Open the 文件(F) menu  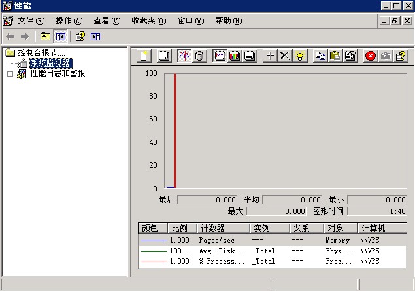pyautogui.click(x=31, y=21)
